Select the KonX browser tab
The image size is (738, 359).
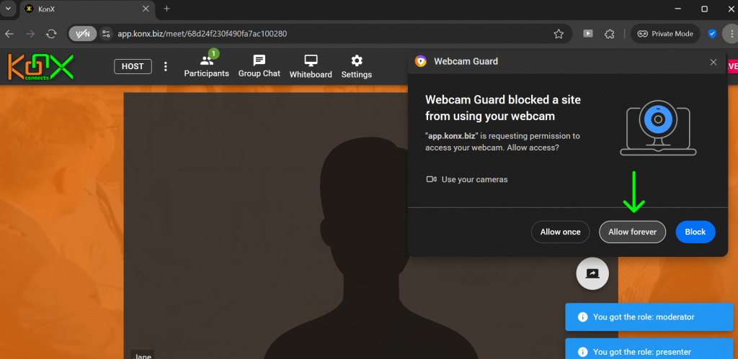click(86, 9)
